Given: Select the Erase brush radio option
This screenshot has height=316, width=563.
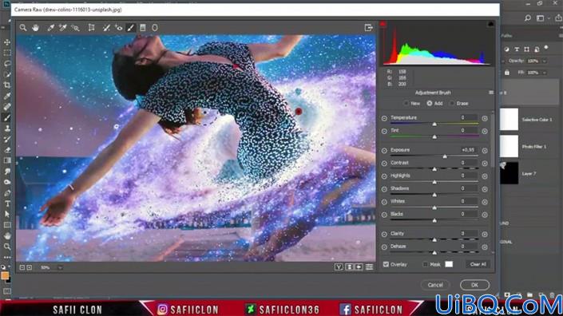Looking at the screenshot, I should (452, 103).
